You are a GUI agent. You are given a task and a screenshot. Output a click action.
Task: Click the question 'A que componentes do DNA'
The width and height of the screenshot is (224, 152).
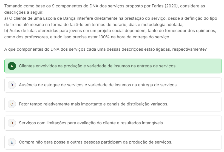106,49
